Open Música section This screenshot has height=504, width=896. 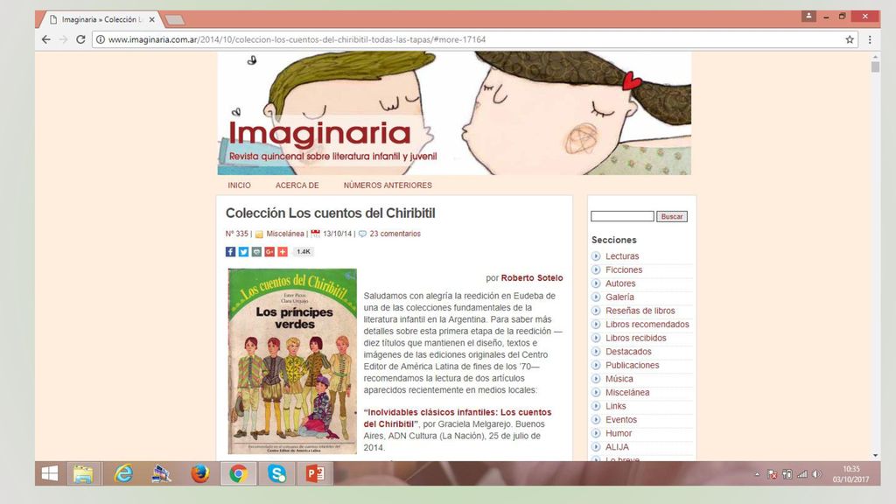click(619, 379)
